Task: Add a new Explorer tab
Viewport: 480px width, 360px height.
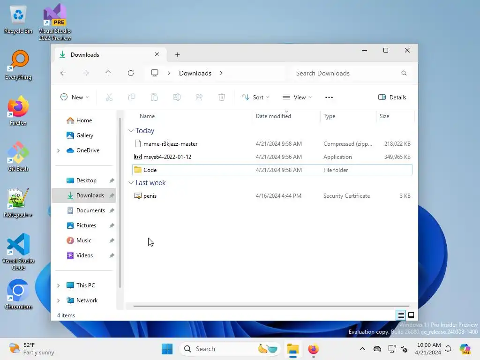Action: pos(178,54)
